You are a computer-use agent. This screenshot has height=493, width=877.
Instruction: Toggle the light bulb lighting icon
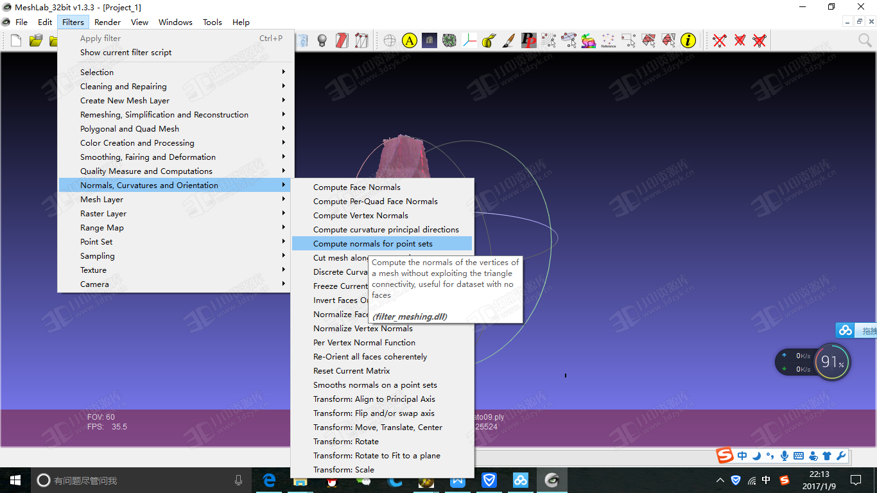(x=322, y=41)
